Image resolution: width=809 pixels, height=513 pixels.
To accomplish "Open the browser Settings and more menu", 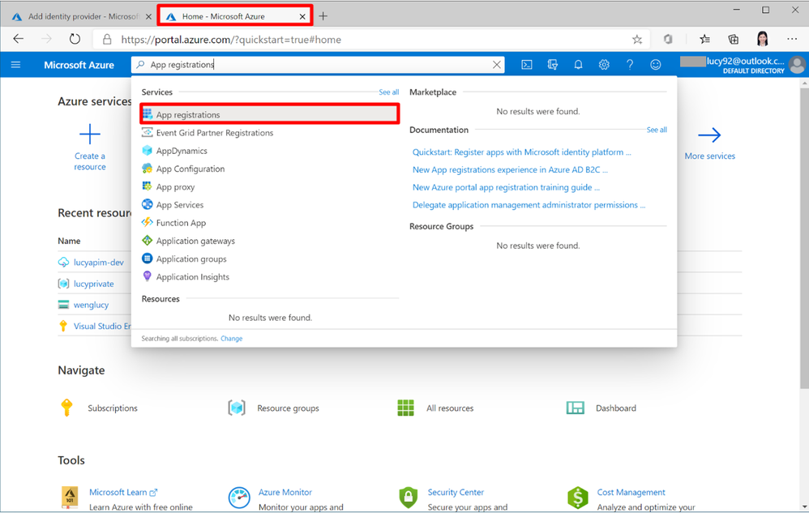I will click(792, 39).
